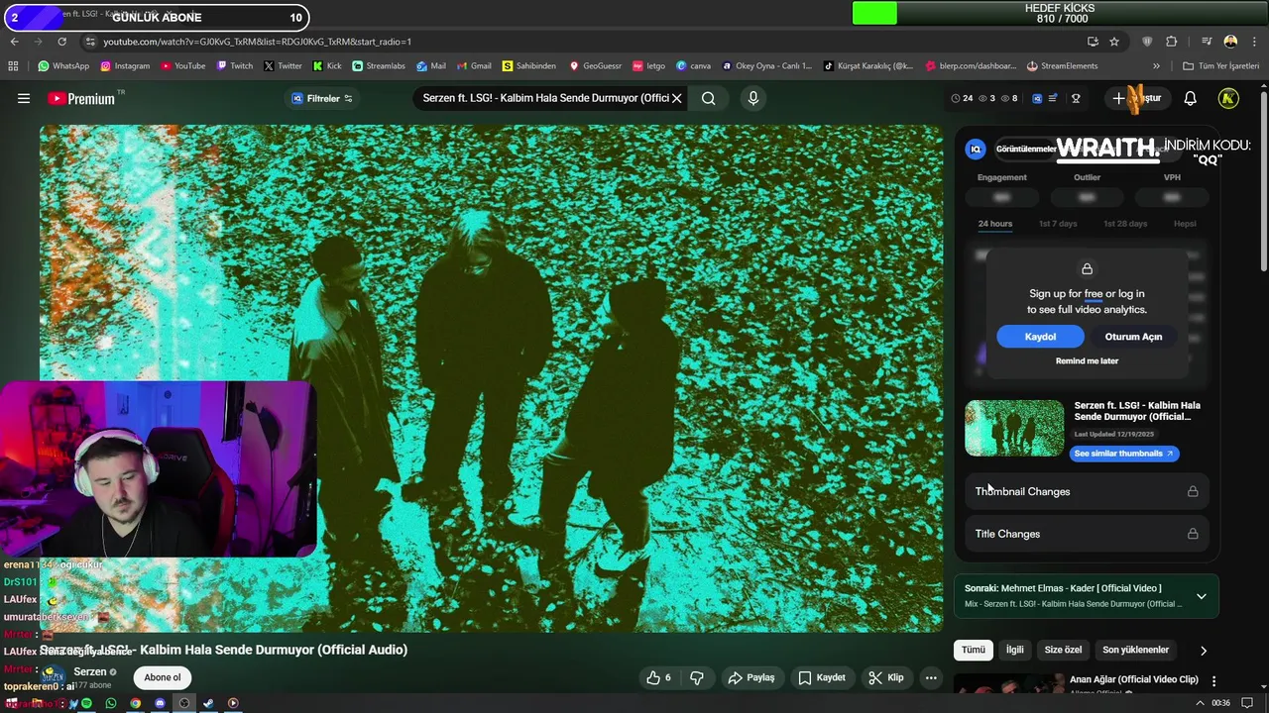Image resolution: width=1269 pixels, height=713 pixels.
Task: Select the 1st 28 days tab
Action: [1125, 224]
